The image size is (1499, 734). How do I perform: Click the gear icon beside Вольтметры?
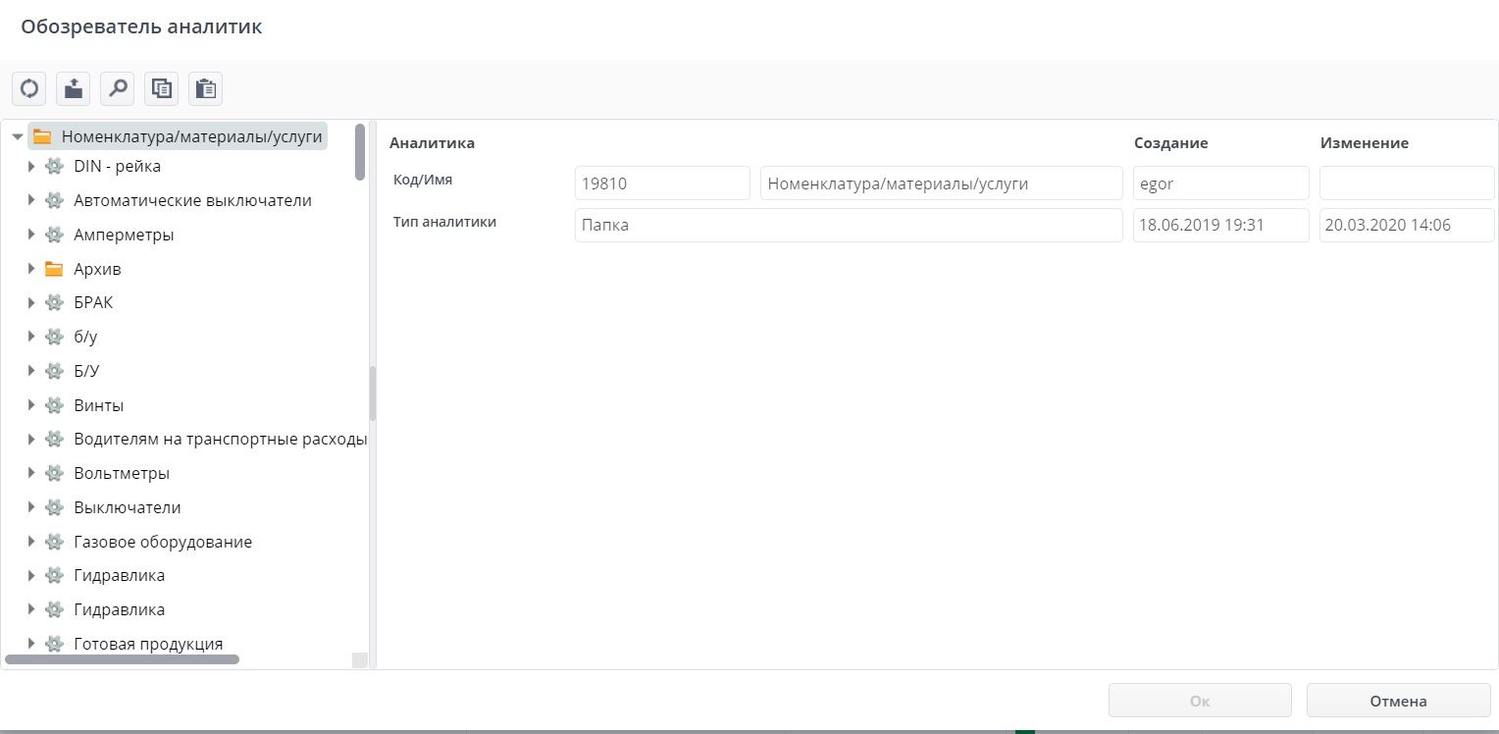[55, 473]
